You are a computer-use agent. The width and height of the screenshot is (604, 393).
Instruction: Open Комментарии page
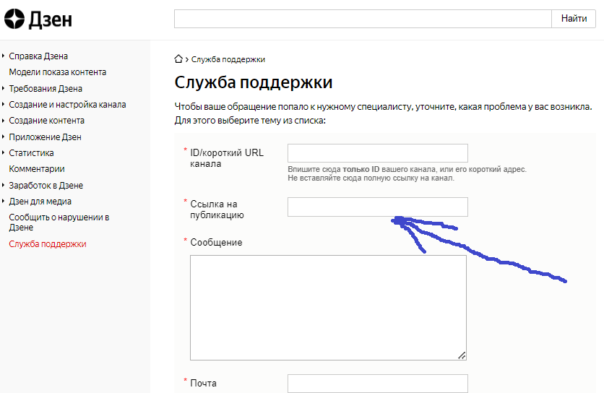pyautogui.click(x=37, y=169)
